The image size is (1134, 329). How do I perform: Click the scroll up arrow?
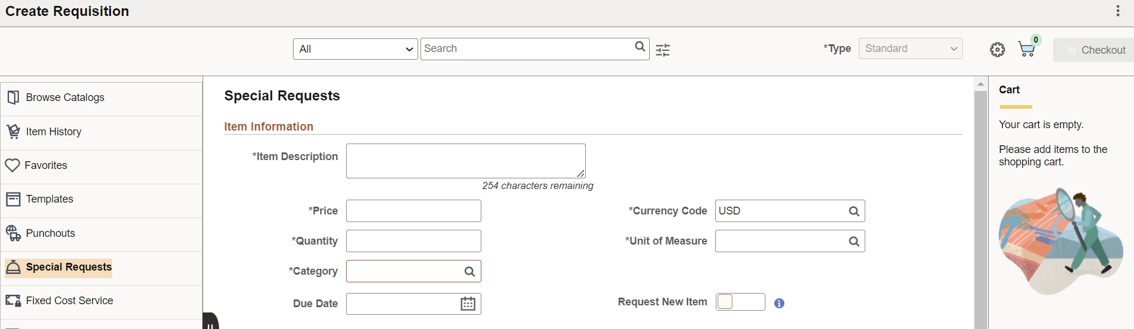coord(980,84)
